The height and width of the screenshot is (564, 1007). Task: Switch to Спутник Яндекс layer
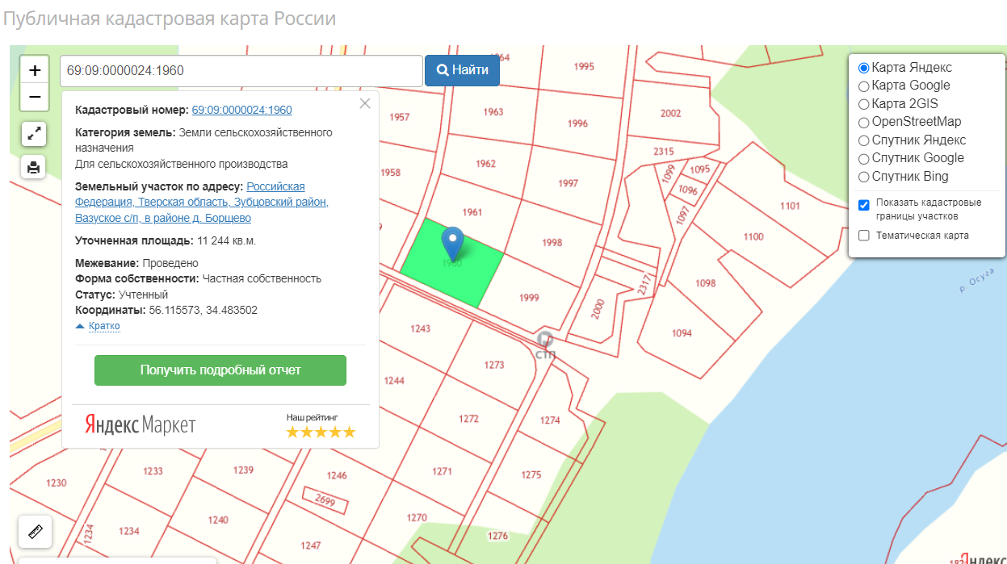[x=864, y=140]
